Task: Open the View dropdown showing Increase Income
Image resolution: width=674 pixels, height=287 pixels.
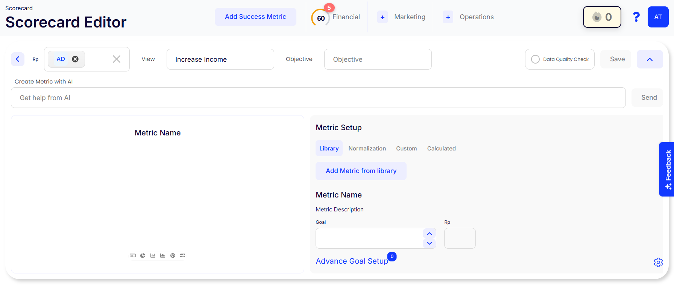Action: click(220, 59)
